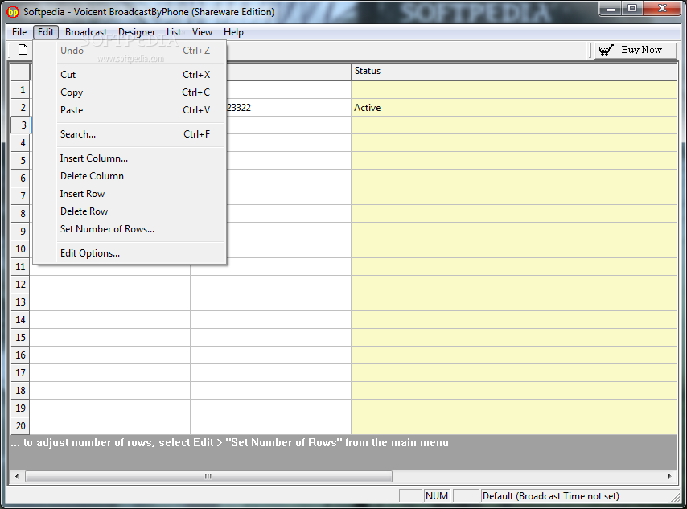Screen dimensions: 687x509
Task: Open the View menu
Action: pos(202,32)
